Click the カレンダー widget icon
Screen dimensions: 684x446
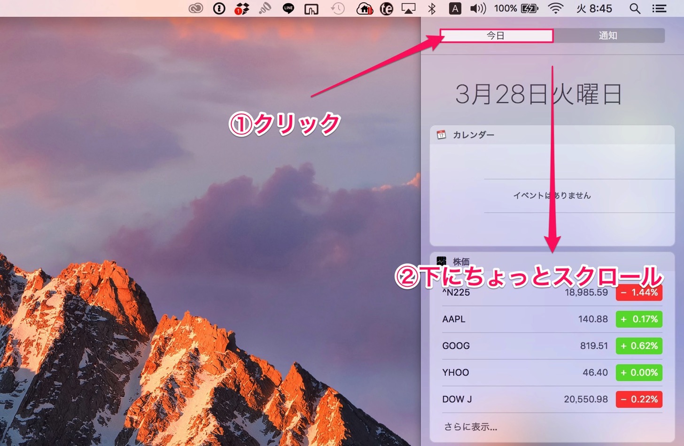441,135
